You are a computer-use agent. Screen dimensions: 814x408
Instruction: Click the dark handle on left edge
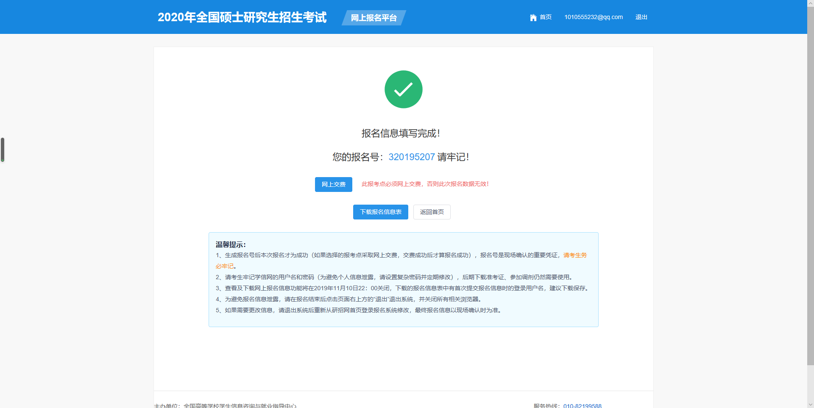click(x=3, y=150)
